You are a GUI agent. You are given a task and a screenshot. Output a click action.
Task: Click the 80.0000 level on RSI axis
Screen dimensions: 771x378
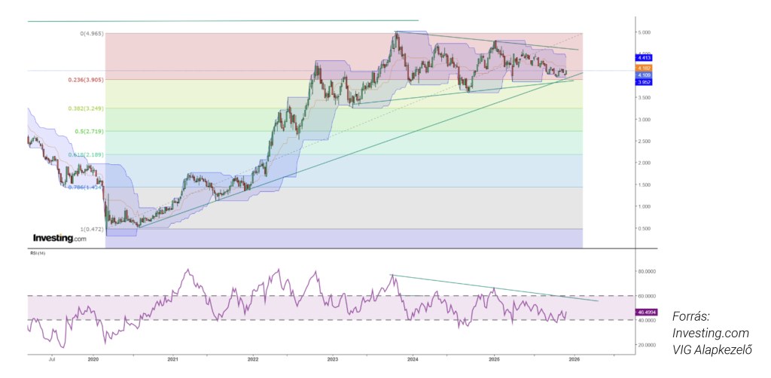coord(647,271)
